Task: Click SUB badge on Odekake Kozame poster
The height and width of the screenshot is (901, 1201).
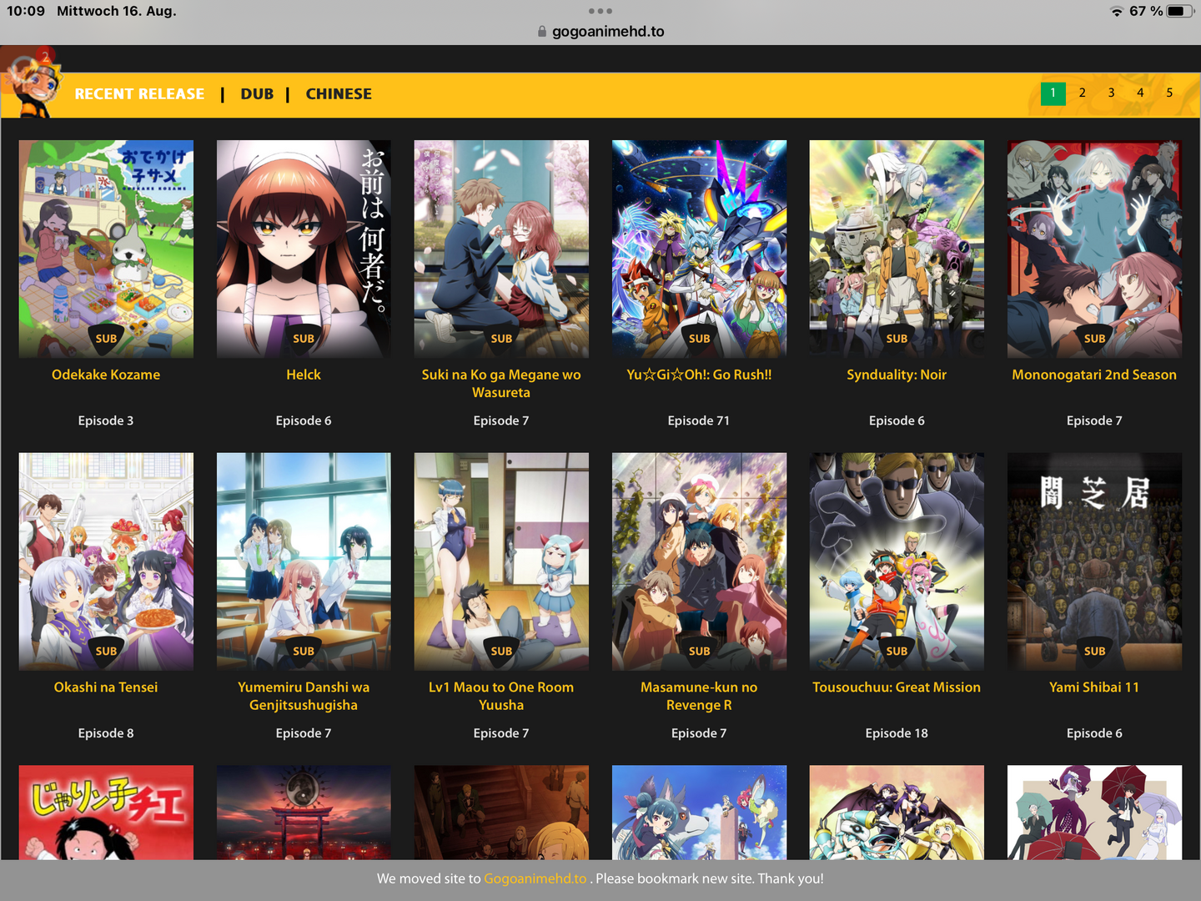Action: tap(106, 339)
